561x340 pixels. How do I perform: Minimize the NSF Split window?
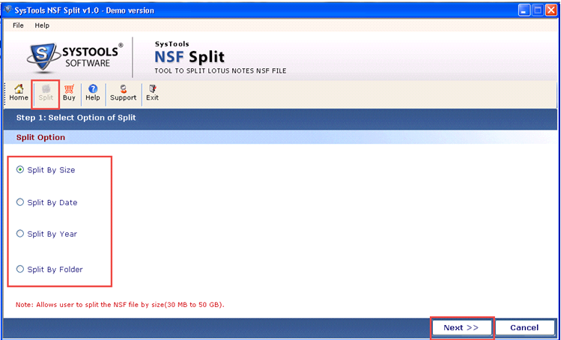[x=524, y=10]
